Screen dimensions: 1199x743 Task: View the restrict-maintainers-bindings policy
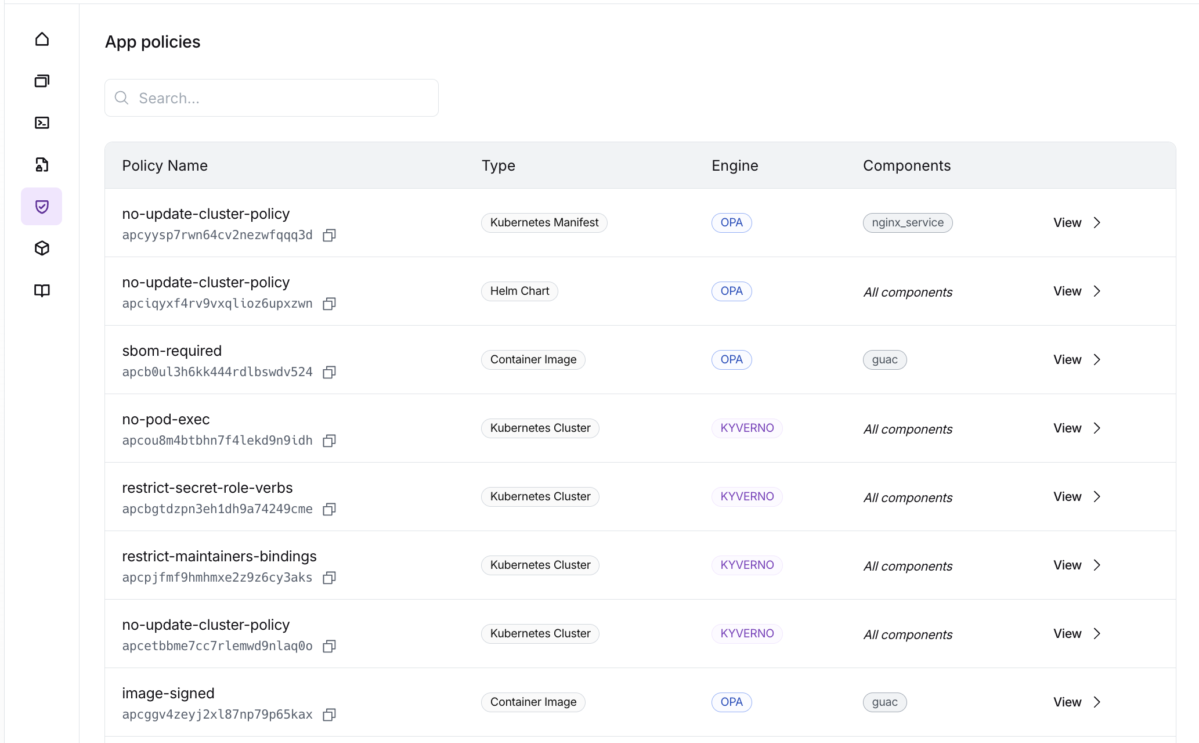click(x=1067, y=565)
